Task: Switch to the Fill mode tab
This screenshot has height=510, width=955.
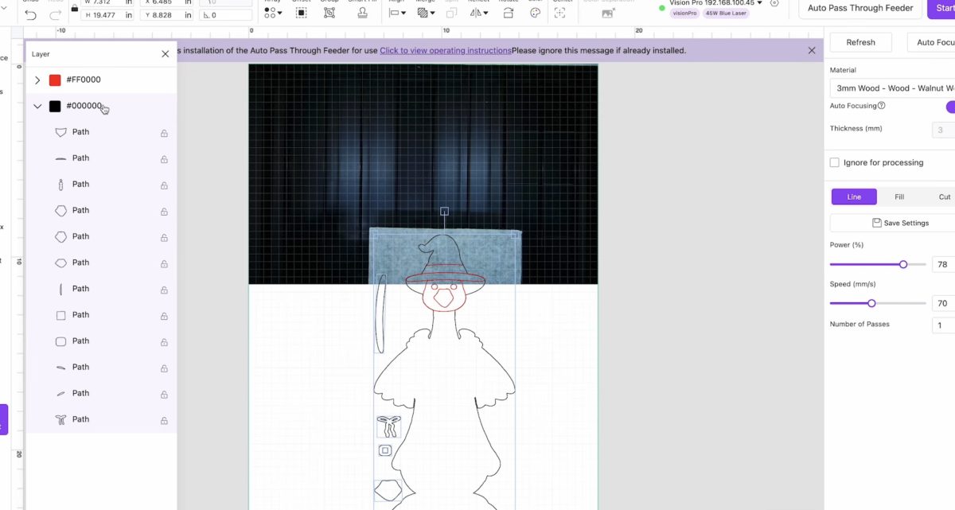Action: coord(899,197)
